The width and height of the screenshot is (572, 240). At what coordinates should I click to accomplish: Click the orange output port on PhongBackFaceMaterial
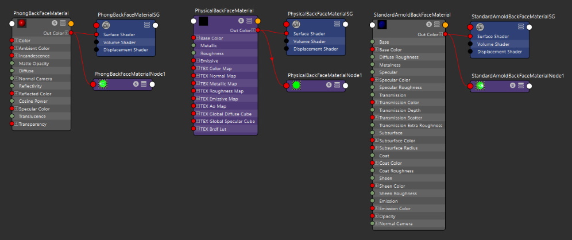click(71, 24)
